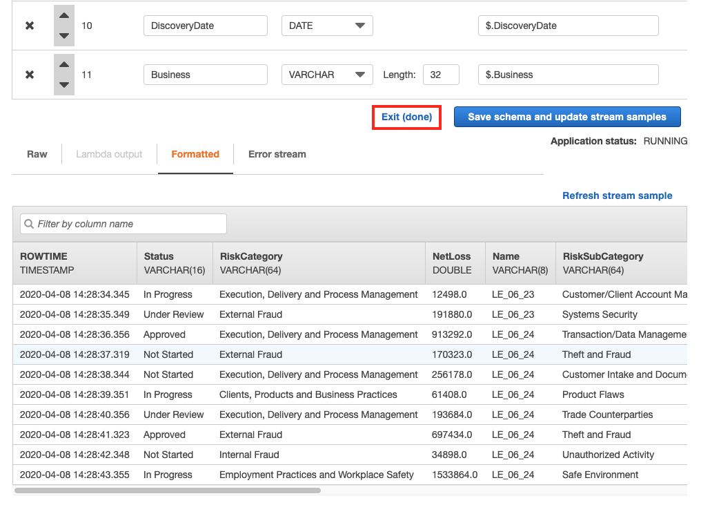The height and width of the screenshot is (505, 701).
Task: Click the DiscoveryDate column name field
Action: [205, 26]
